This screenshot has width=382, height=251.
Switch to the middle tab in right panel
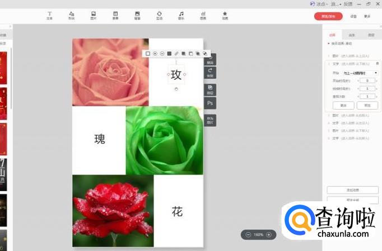(352, 35)
